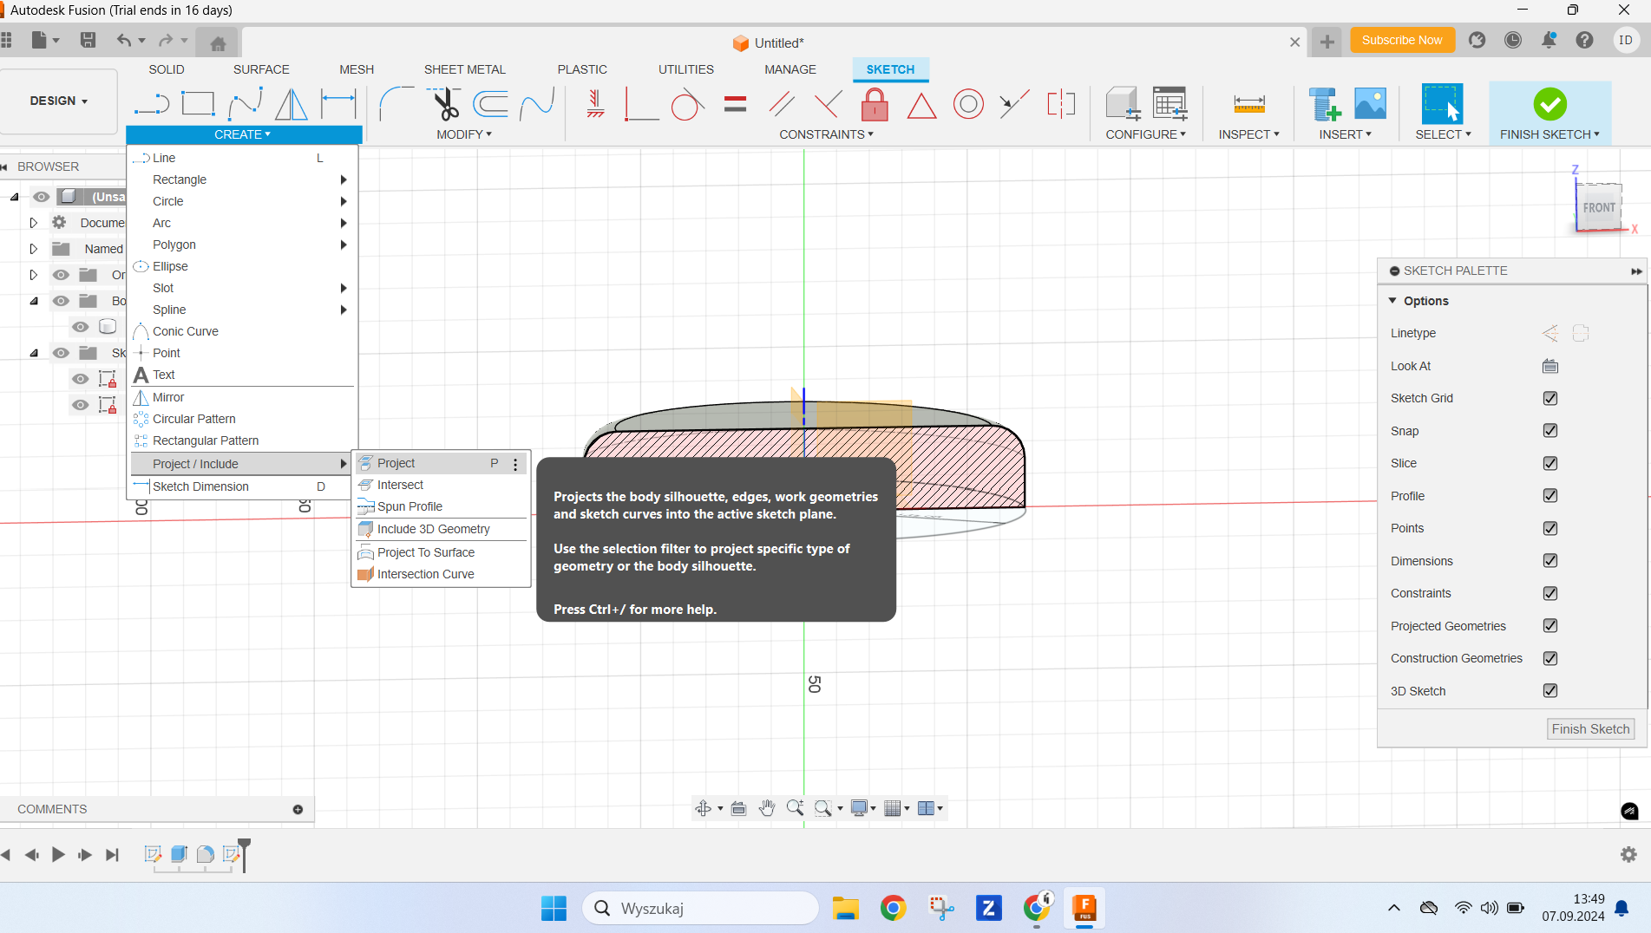
Task: Open File Explorer from the taskbar
Action: click(x=845, y=908)
